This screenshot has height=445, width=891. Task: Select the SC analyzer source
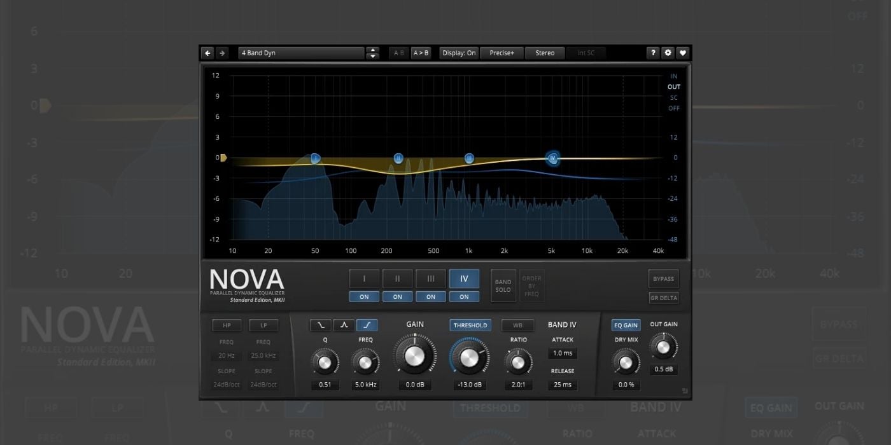[674, 98]
